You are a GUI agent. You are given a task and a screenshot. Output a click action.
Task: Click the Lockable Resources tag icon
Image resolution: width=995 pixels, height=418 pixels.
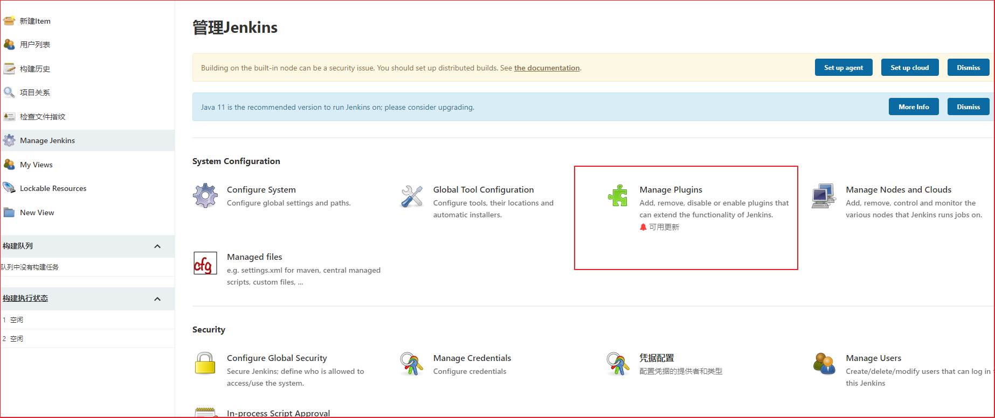coord(9,188)
